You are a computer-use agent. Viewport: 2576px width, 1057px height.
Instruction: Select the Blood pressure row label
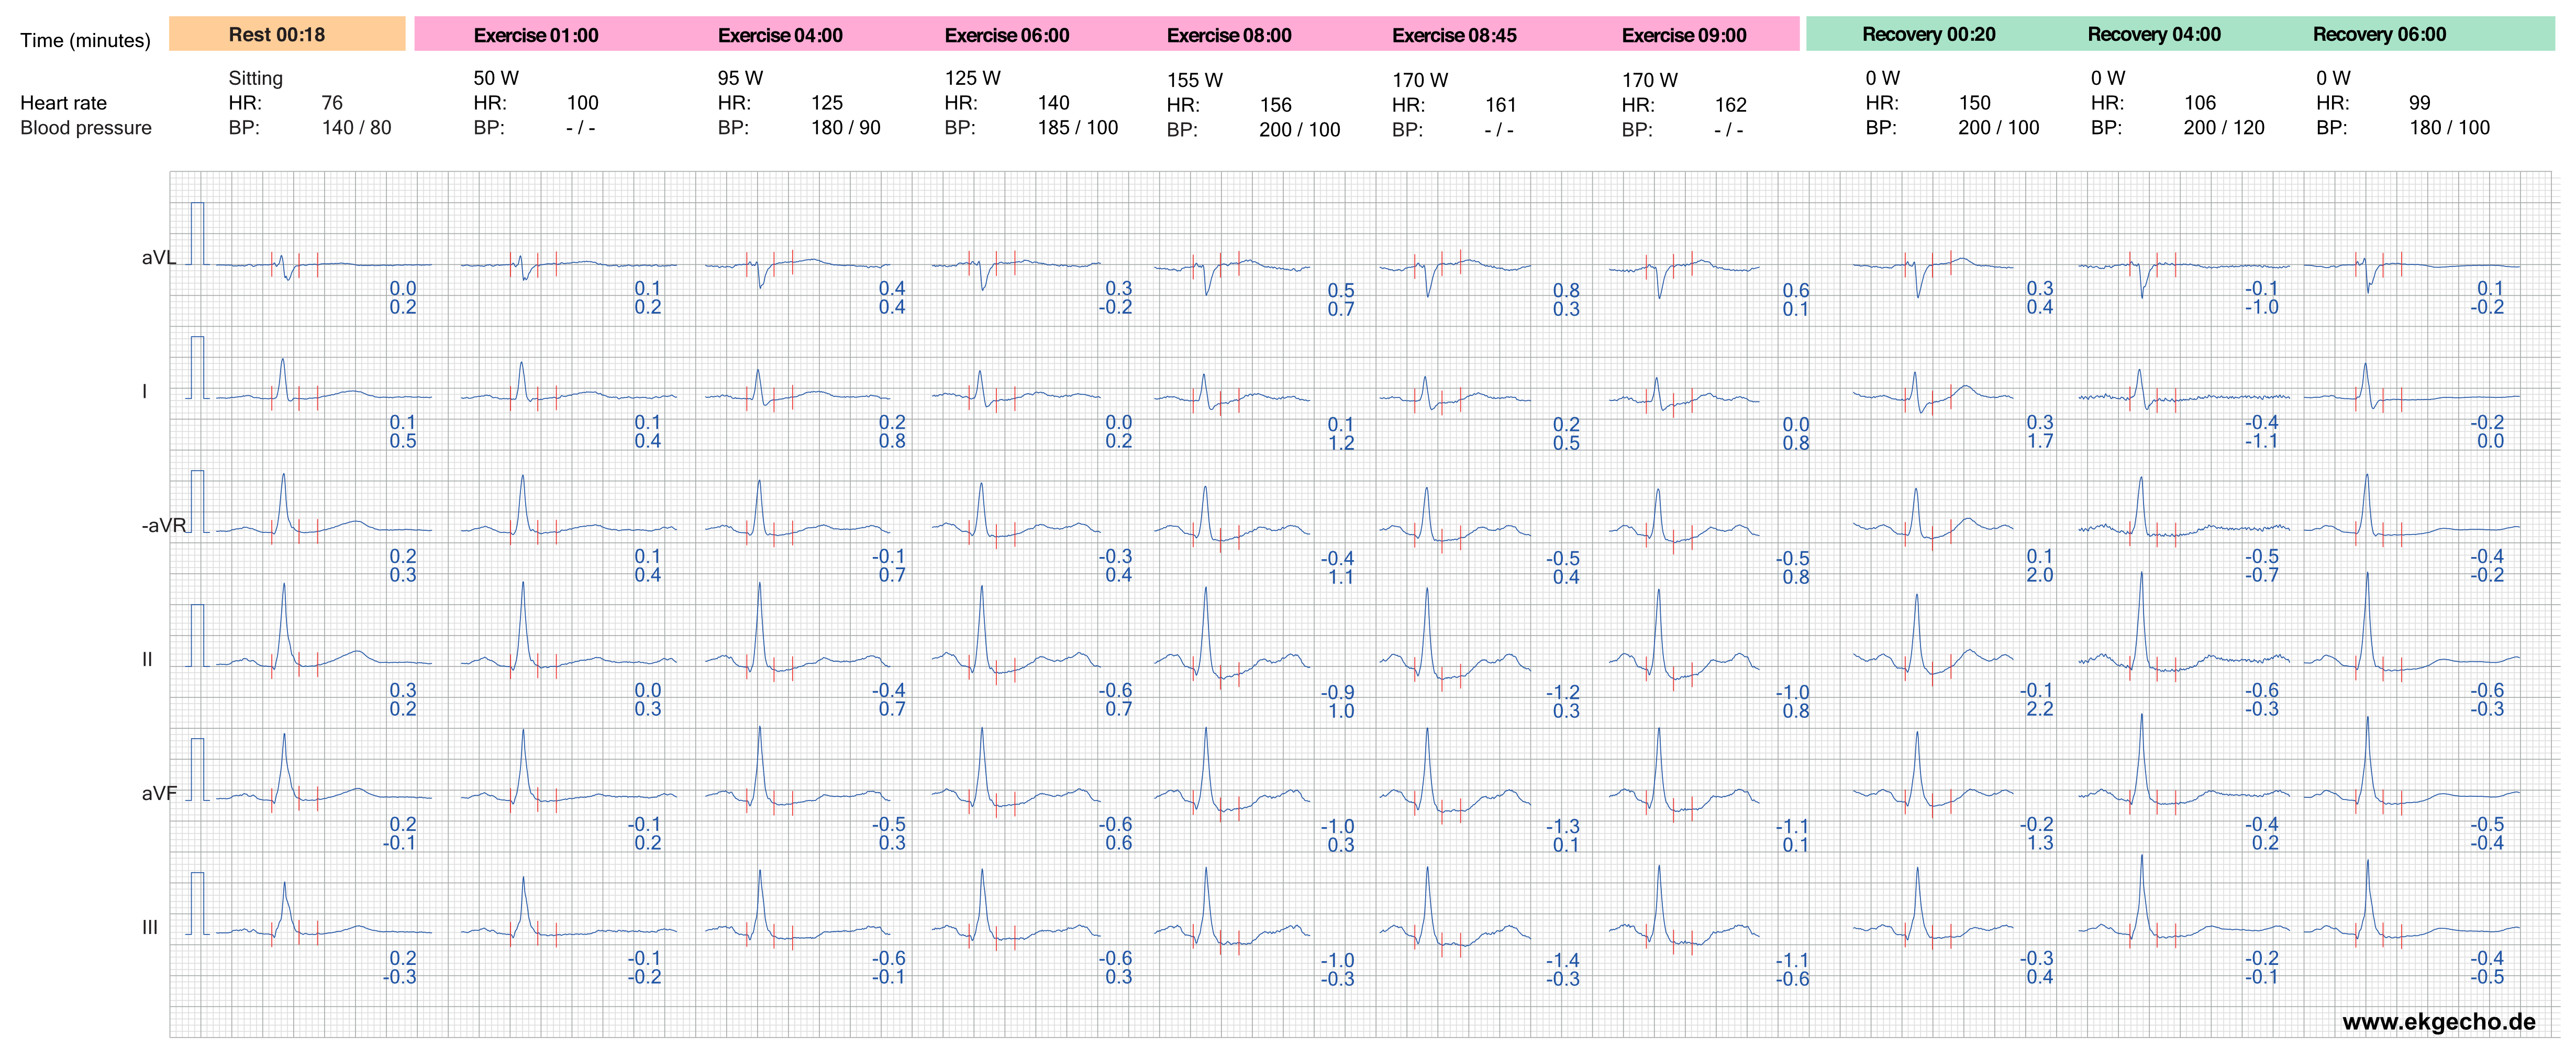pyautogui.click(x=86, y=128)
